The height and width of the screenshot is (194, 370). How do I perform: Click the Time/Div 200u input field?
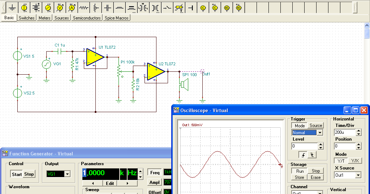point(345,132)
